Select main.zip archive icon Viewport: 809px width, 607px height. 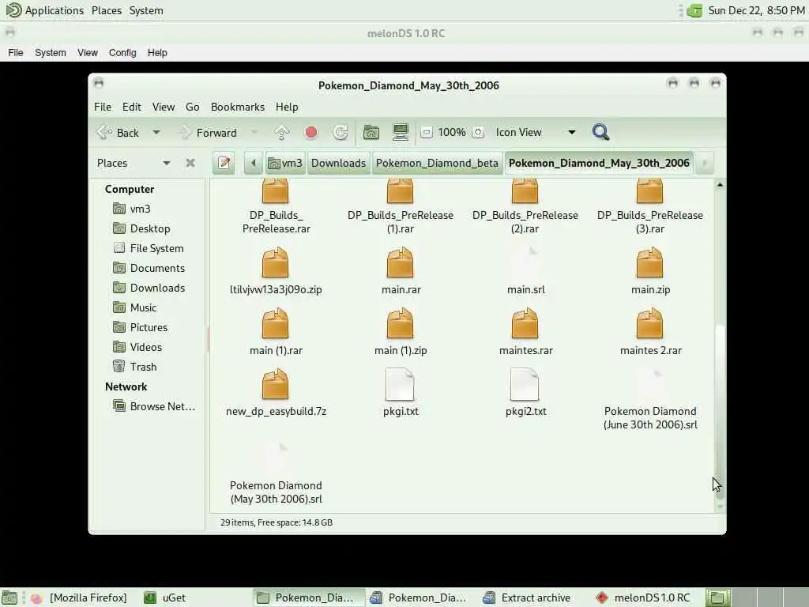coord(650,262)
